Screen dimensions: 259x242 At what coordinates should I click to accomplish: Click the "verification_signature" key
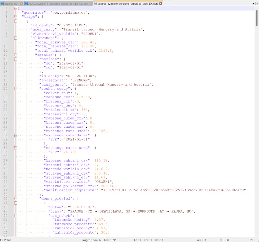point(70,190)
